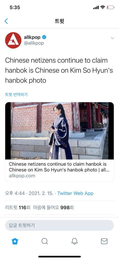Open the Notifications bell tab

74,241
